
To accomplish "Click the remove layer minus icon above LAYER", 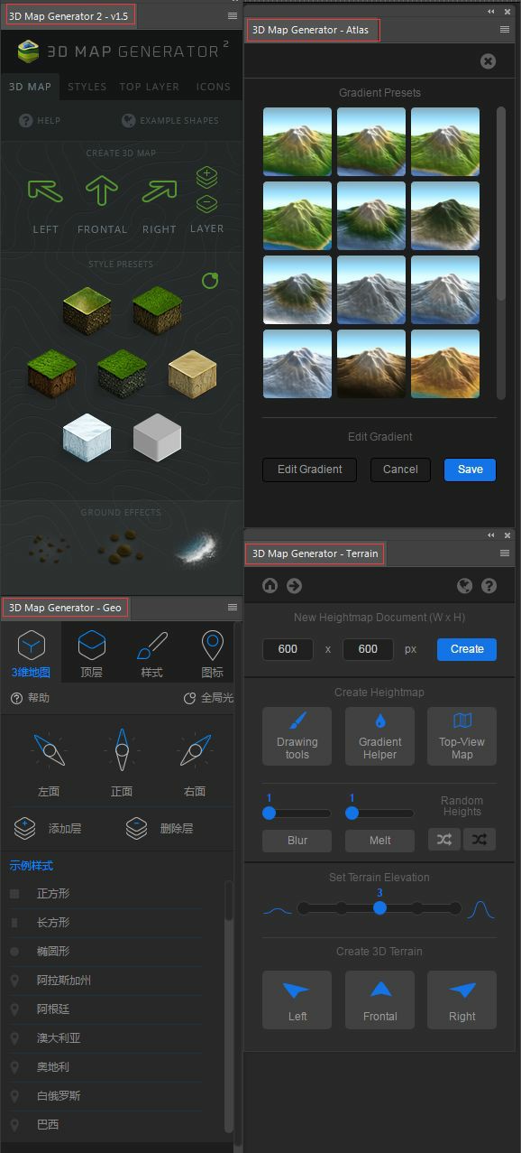I will [x=206, y=203].
